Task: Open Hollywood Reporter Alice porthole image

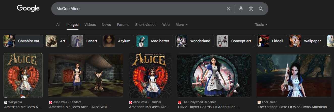Action: click(x=214, y=75)
